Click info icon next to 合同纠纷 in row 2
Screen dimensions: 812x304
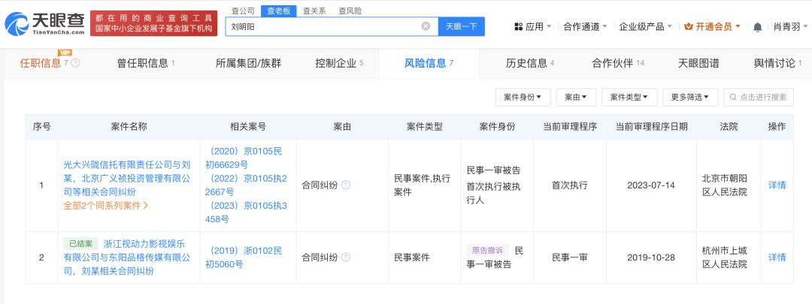click(346, 257)
